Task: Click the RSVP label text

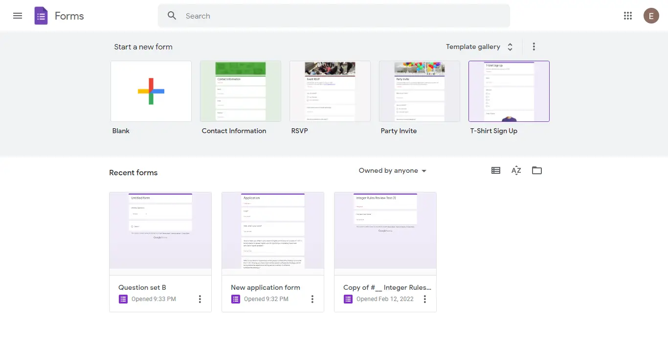Action: 300,131
